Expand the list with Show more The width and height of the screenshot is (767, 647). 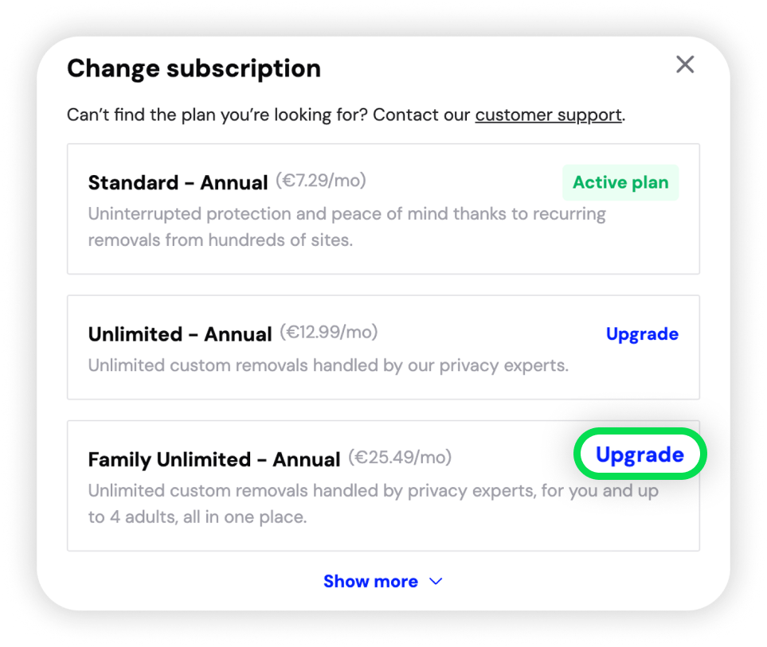[370, 582]
